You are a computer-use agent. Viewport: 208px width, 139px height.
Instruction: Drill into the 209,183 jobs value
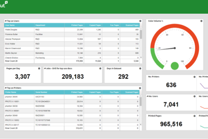pos(72,76)
